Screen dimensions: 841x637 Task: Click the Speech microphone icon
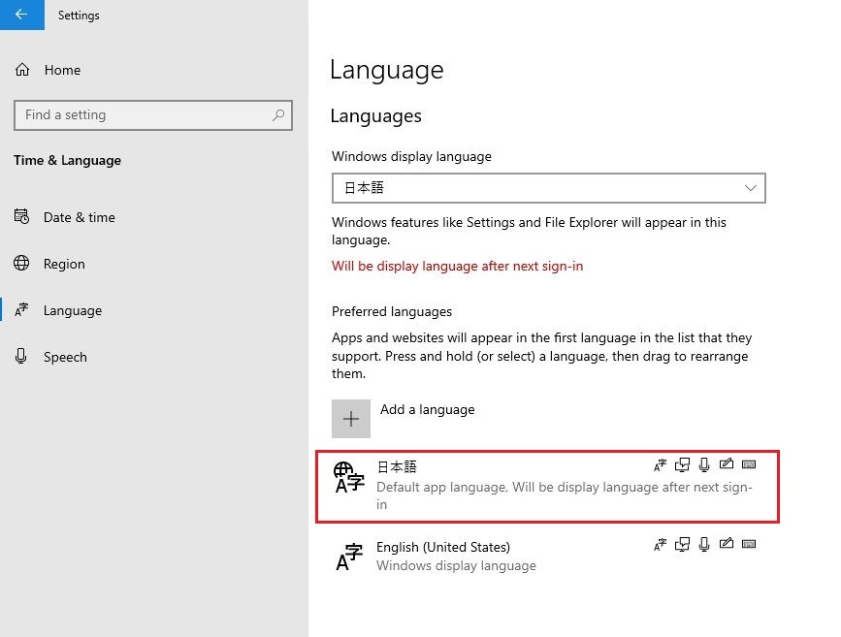21,356
